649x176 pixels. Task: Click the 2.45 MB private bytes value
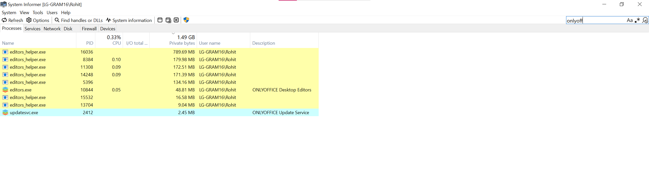click(x=186, y=113)
